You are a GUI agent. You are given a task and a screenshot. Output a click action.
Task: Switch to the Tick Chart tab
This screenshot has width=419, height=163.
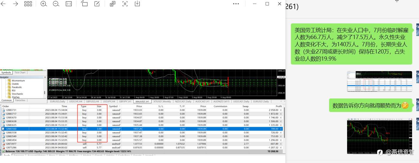(20, 72)
